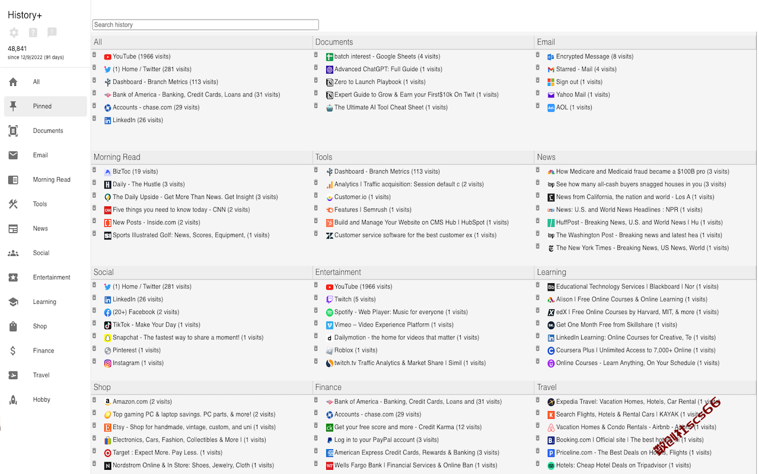Open Spotify - Web Player link
The image size is (759, 474).
(401, 312)
